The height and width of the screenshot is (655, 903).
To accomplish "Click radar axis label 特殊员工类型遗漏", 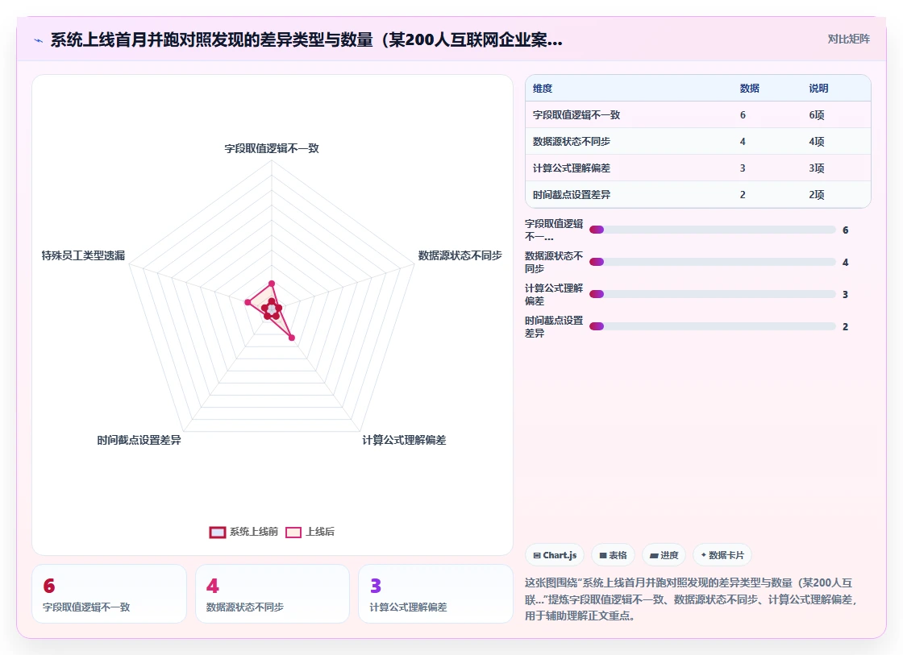I will point(83,255).
